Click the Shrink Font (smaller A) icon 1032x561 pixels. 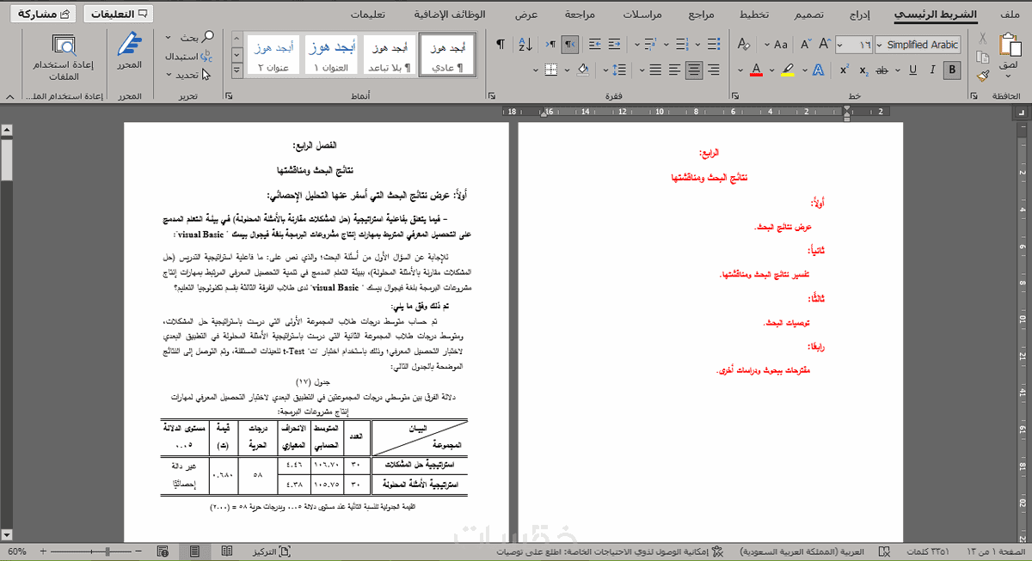(806, 45)
